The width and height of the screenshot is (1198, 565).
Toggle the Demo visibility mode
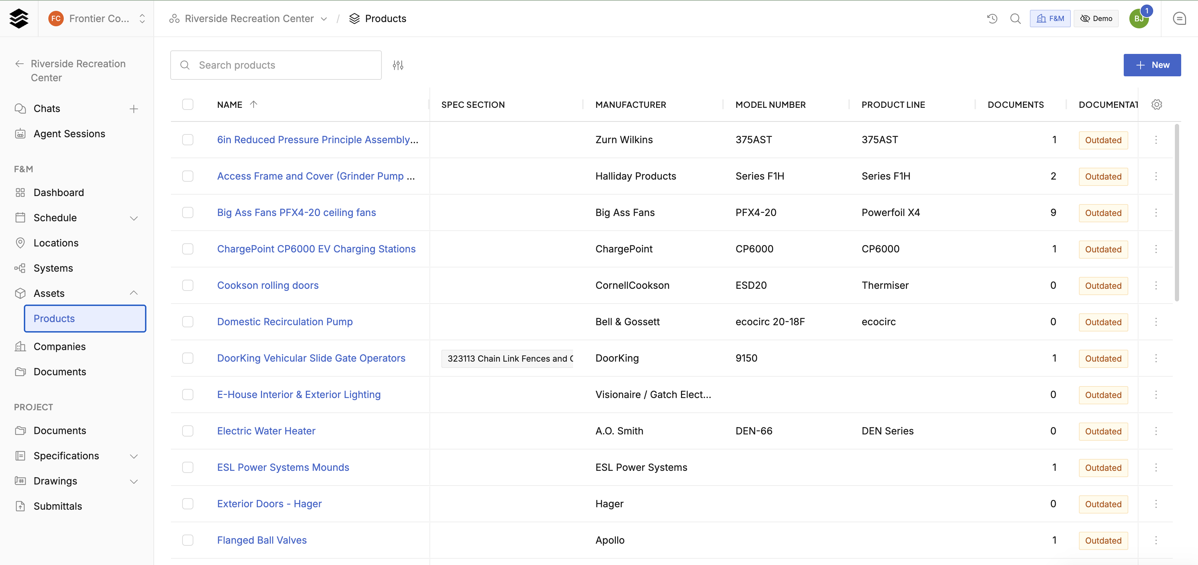(1096, 19)
